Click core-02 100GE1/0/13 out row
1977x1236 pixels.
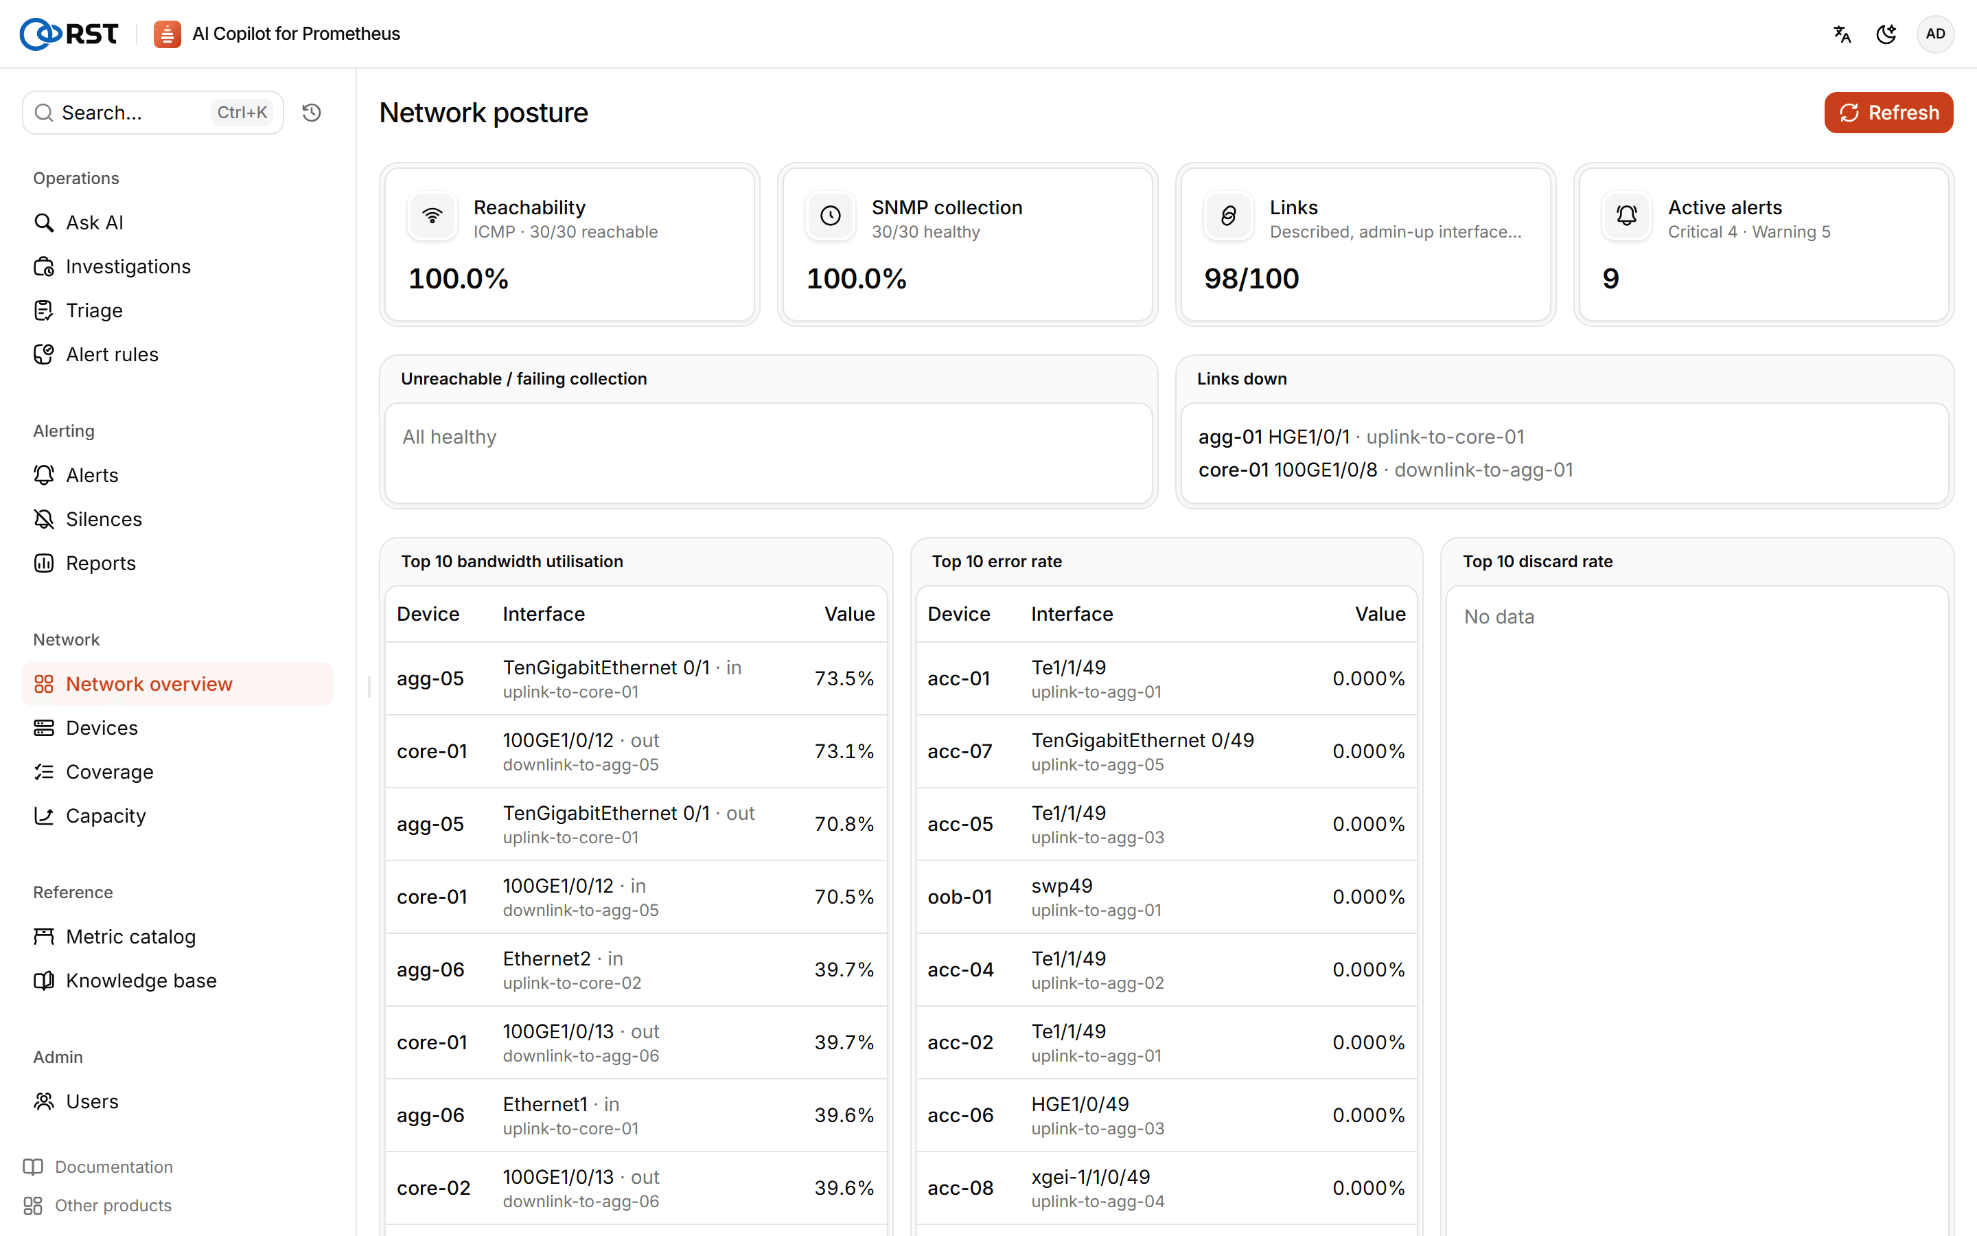tap(636, 1188)
